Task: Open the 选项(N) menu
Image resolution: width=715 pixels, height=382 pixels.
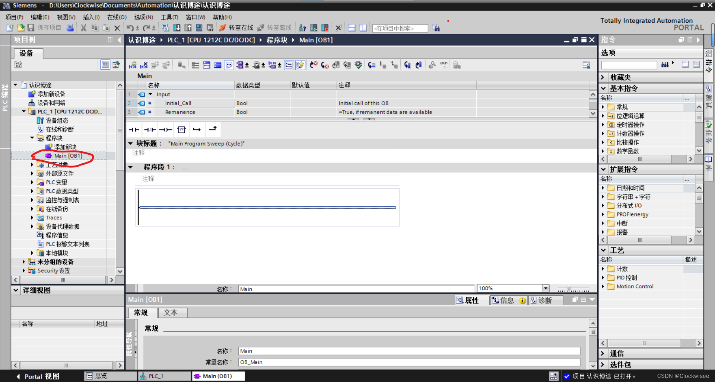Action: (144, 17)
